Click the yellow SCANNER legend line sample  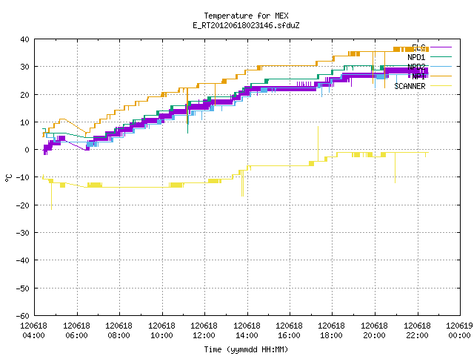441,86
